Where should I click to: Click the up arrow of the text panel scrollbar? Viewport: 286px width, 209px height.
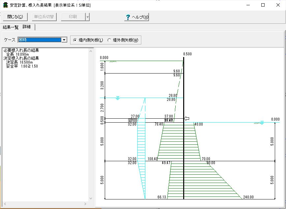[x=91, y=51]
